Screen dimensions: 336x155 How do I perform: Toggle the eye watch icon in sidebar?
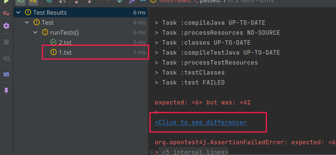click(6, 58)
